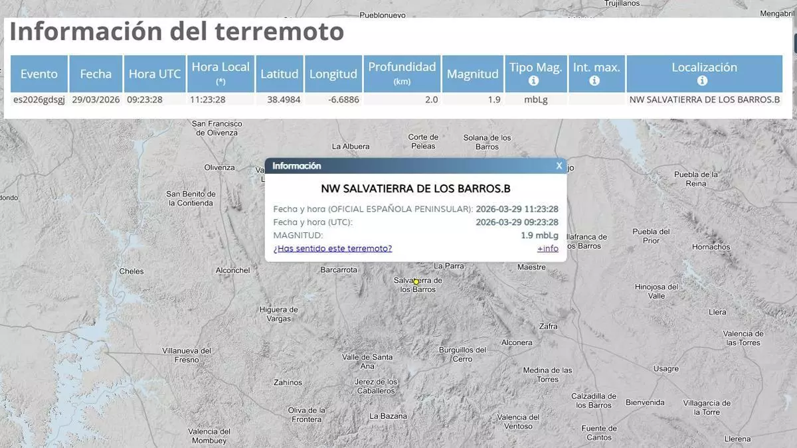This screenshot has height=448, width=797.
Task: Open the '¿Has sentido este terremoto?' link
Action: pyautogui.click(x=333, y=249)
